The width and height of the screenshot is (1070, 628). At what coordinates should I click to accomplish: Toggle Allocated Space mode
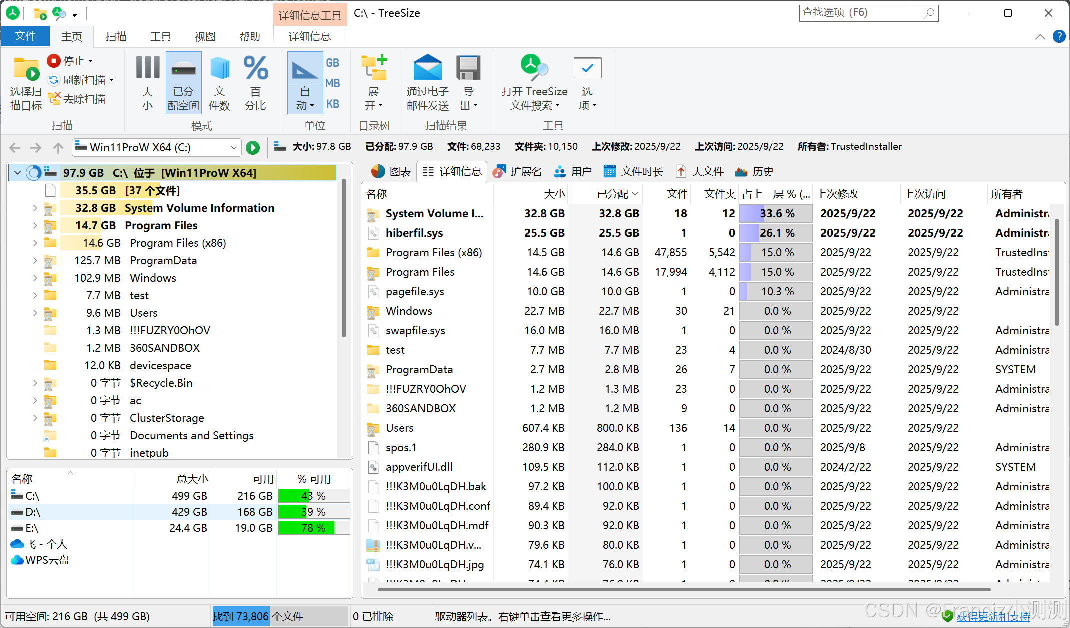pyautogui.click(x=183, y=83)
